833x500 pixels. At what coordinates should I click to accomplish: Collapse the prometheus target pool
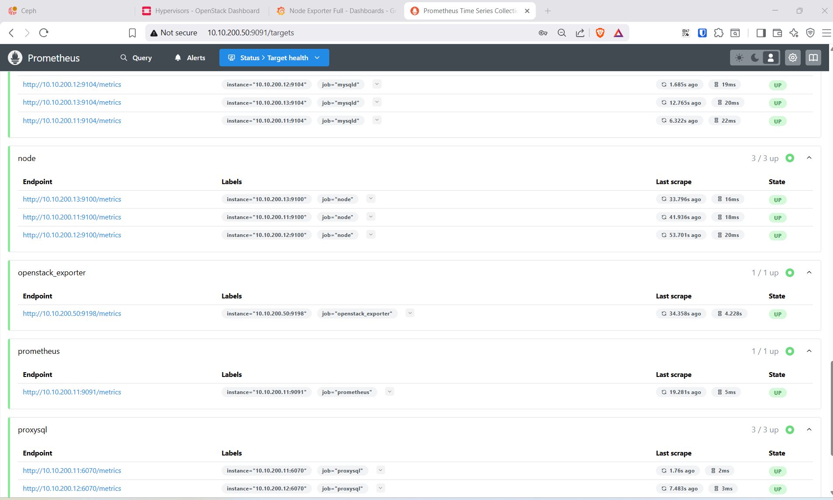[809, 351]
